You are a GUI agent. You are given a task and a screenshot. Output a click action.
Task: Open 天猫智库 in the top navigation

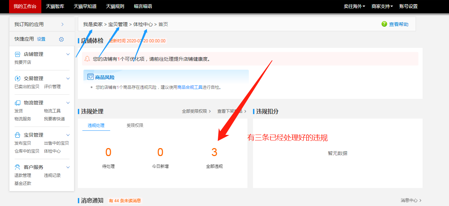pyautogui.click(x=55, y=6)
